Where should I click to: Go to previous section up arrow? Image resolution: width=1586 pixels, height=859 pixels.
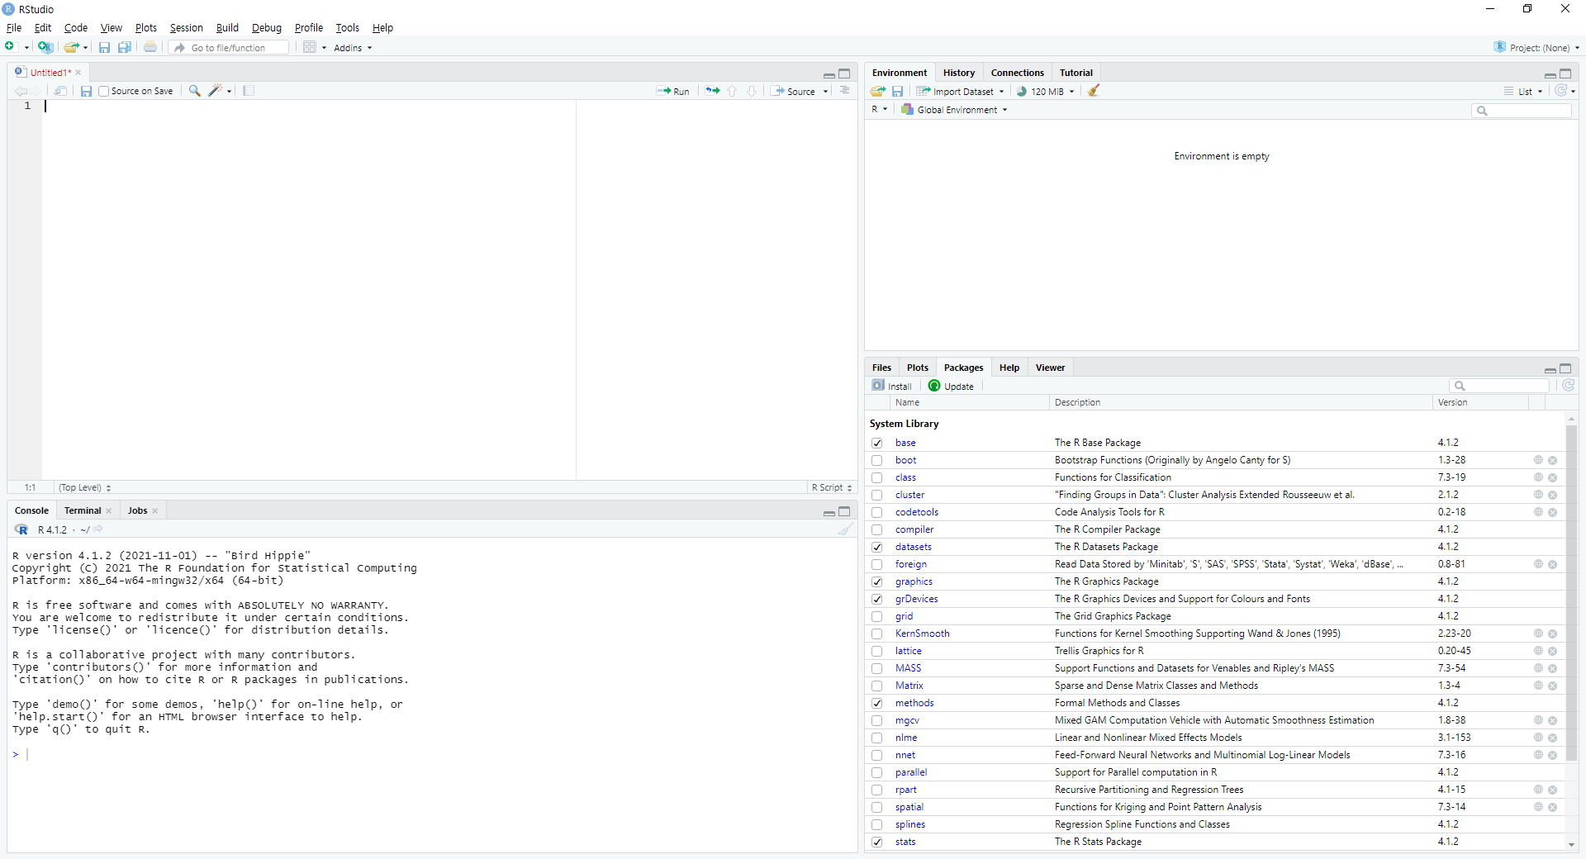pyautogui.click(x=732, y=91)
